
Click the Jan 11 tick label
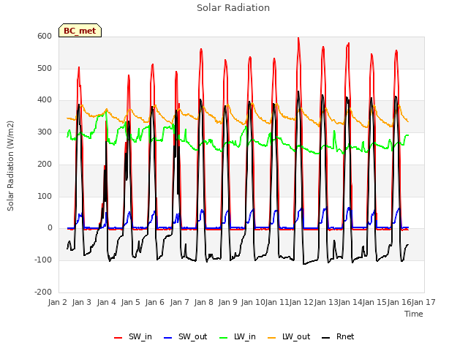point(276,302)
